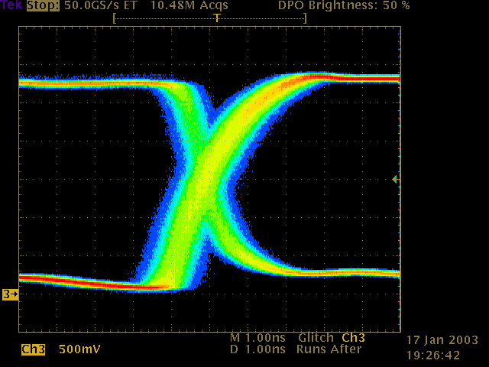Click the right bracket of record view bar

(x=305, y=18)
